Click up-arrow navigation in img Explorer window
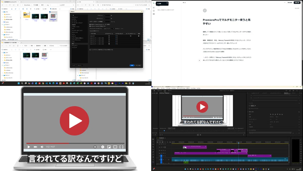303x171 pixels. [x=10, y=5]
